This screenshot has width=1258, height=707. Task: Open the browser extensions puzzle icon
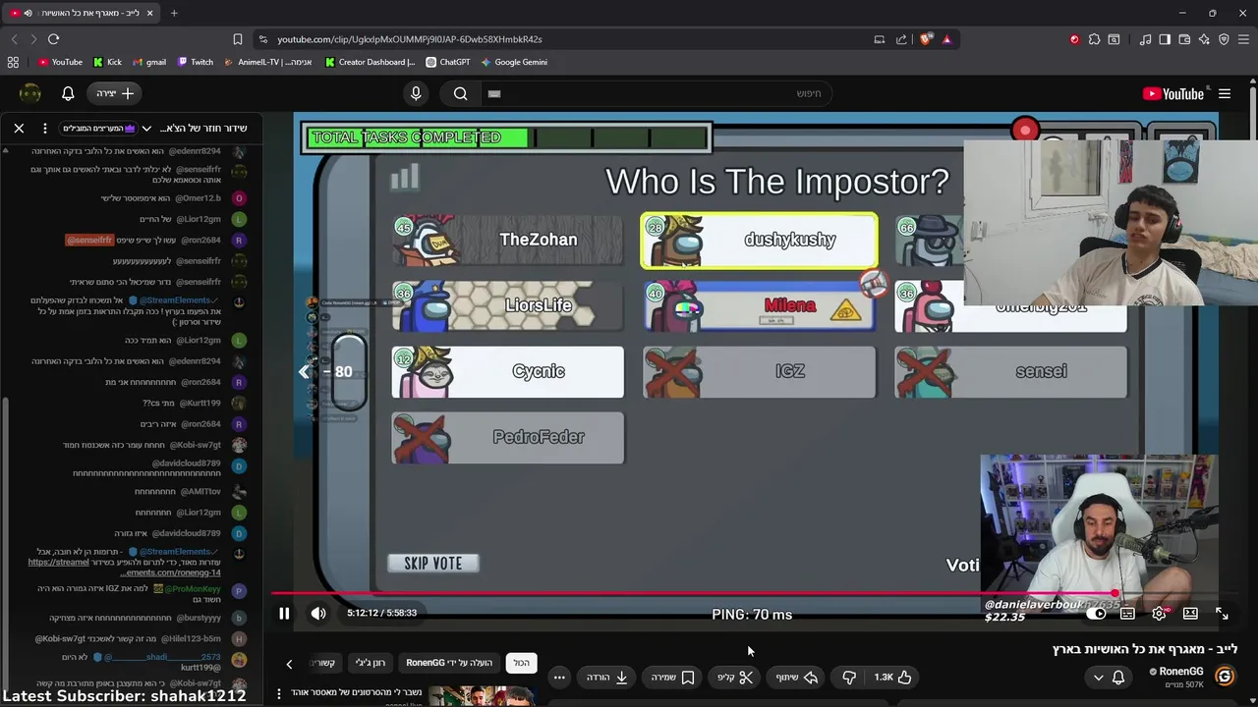point(1094,39)
